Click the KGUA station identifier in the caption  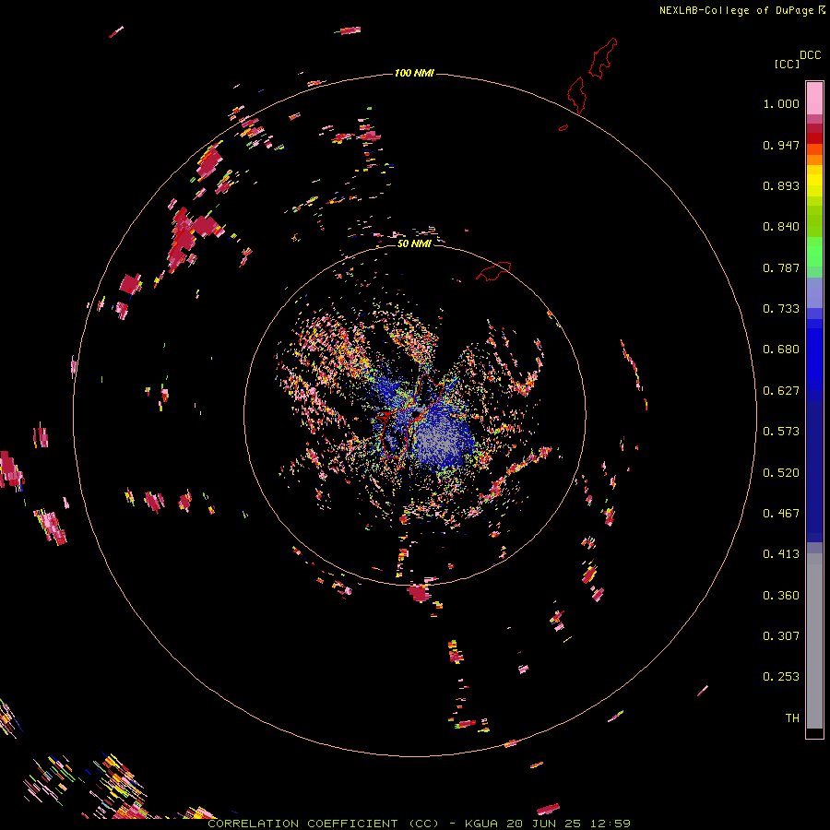click(x=481, y=824)
